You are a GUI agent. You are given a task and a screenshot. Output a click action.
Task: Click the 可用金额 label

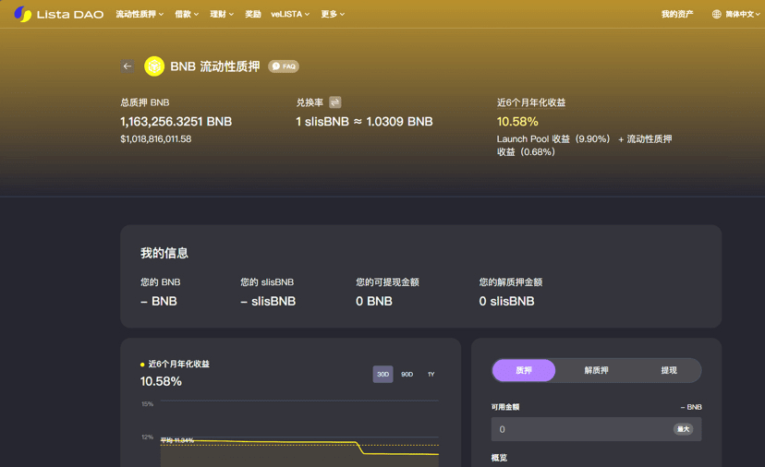tap(505, 407)
